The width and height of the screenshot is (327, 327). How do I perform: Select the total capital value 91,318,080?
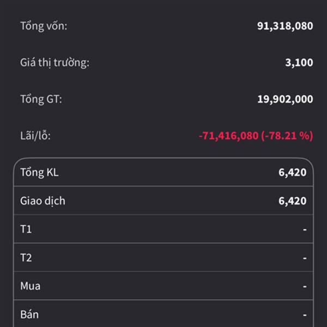pyautogui.click(x=285, y=26)
